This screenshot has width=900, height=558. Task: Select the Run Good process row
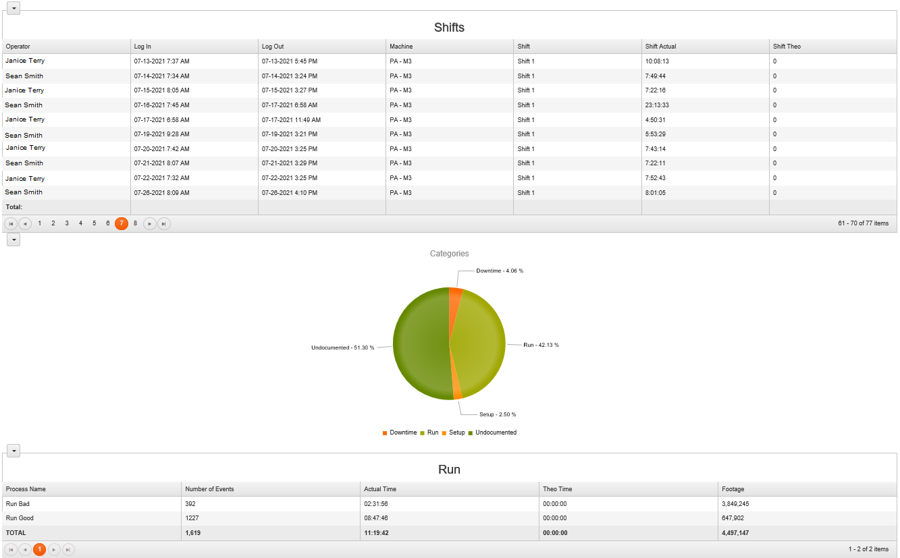click(450, 518)
